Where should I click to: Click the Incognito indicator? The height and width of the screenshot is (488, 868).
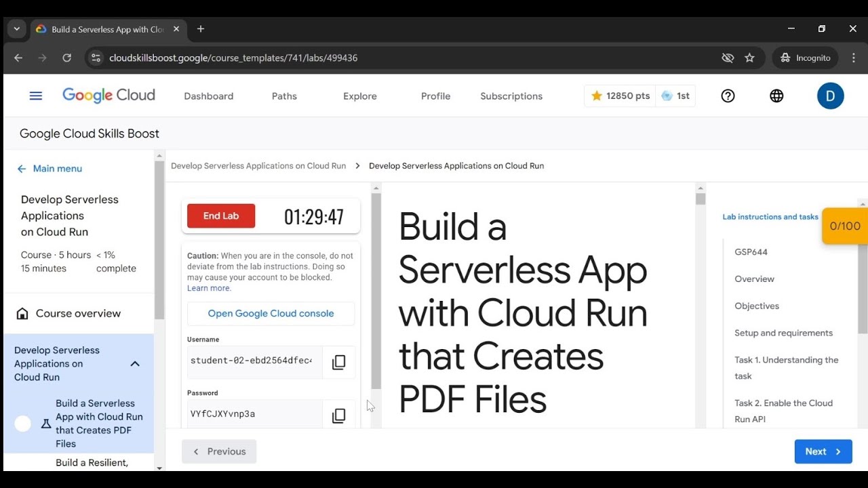(x=805, y=58)
